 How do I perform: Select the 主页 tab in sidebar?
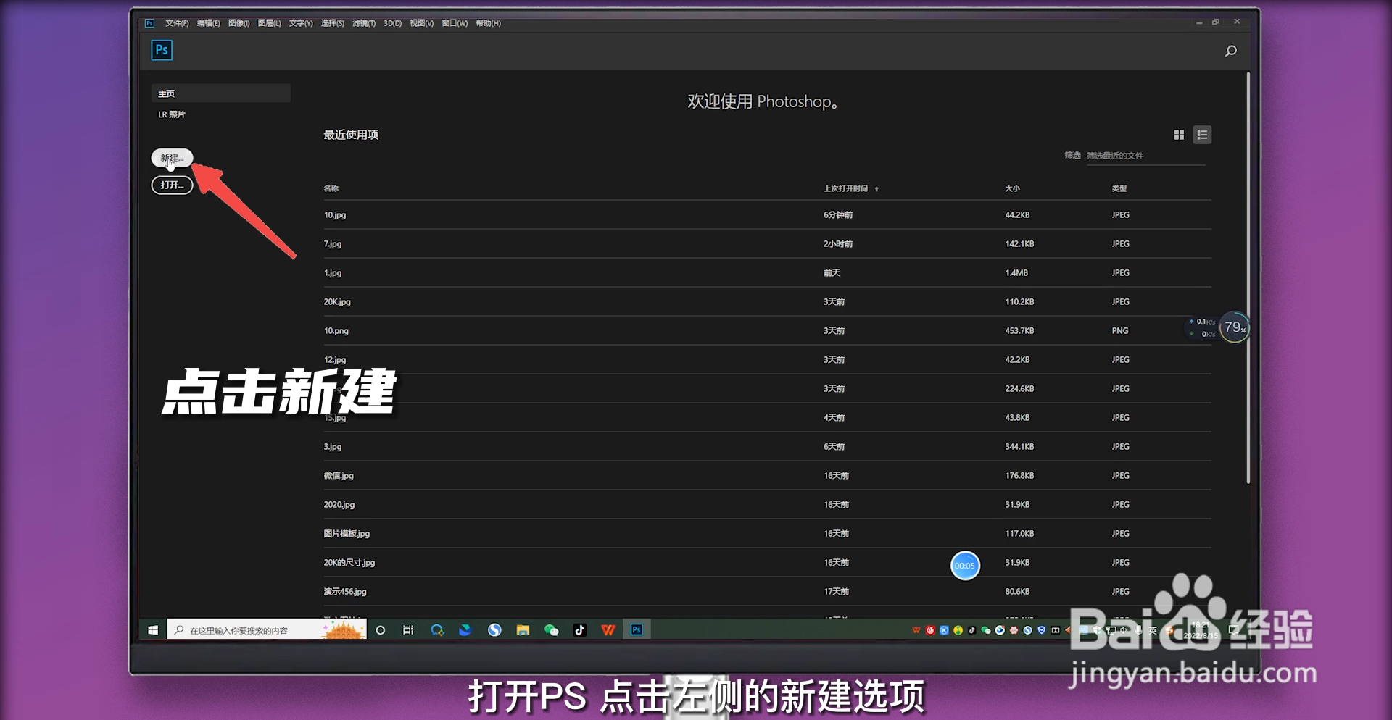pos(220,93)
